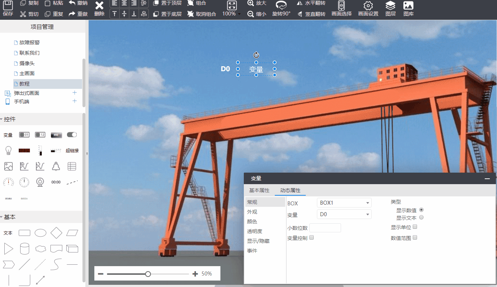Enable 数值范围 checkbox
Image resolution: width=497 pixels, height=287 pixels.
(415, 237)
